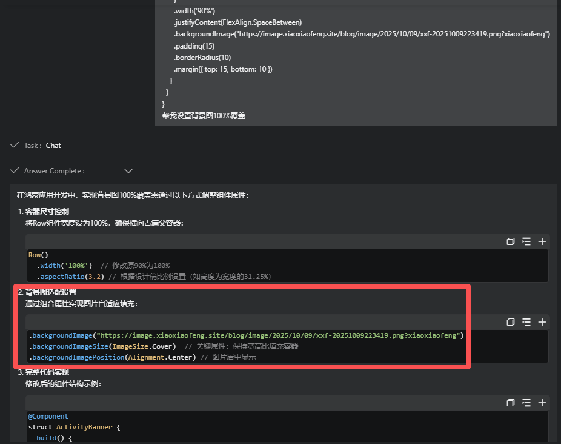The image size is (561, 444).
Task: Click the Task: Chat label
Action: coord(42,146)
